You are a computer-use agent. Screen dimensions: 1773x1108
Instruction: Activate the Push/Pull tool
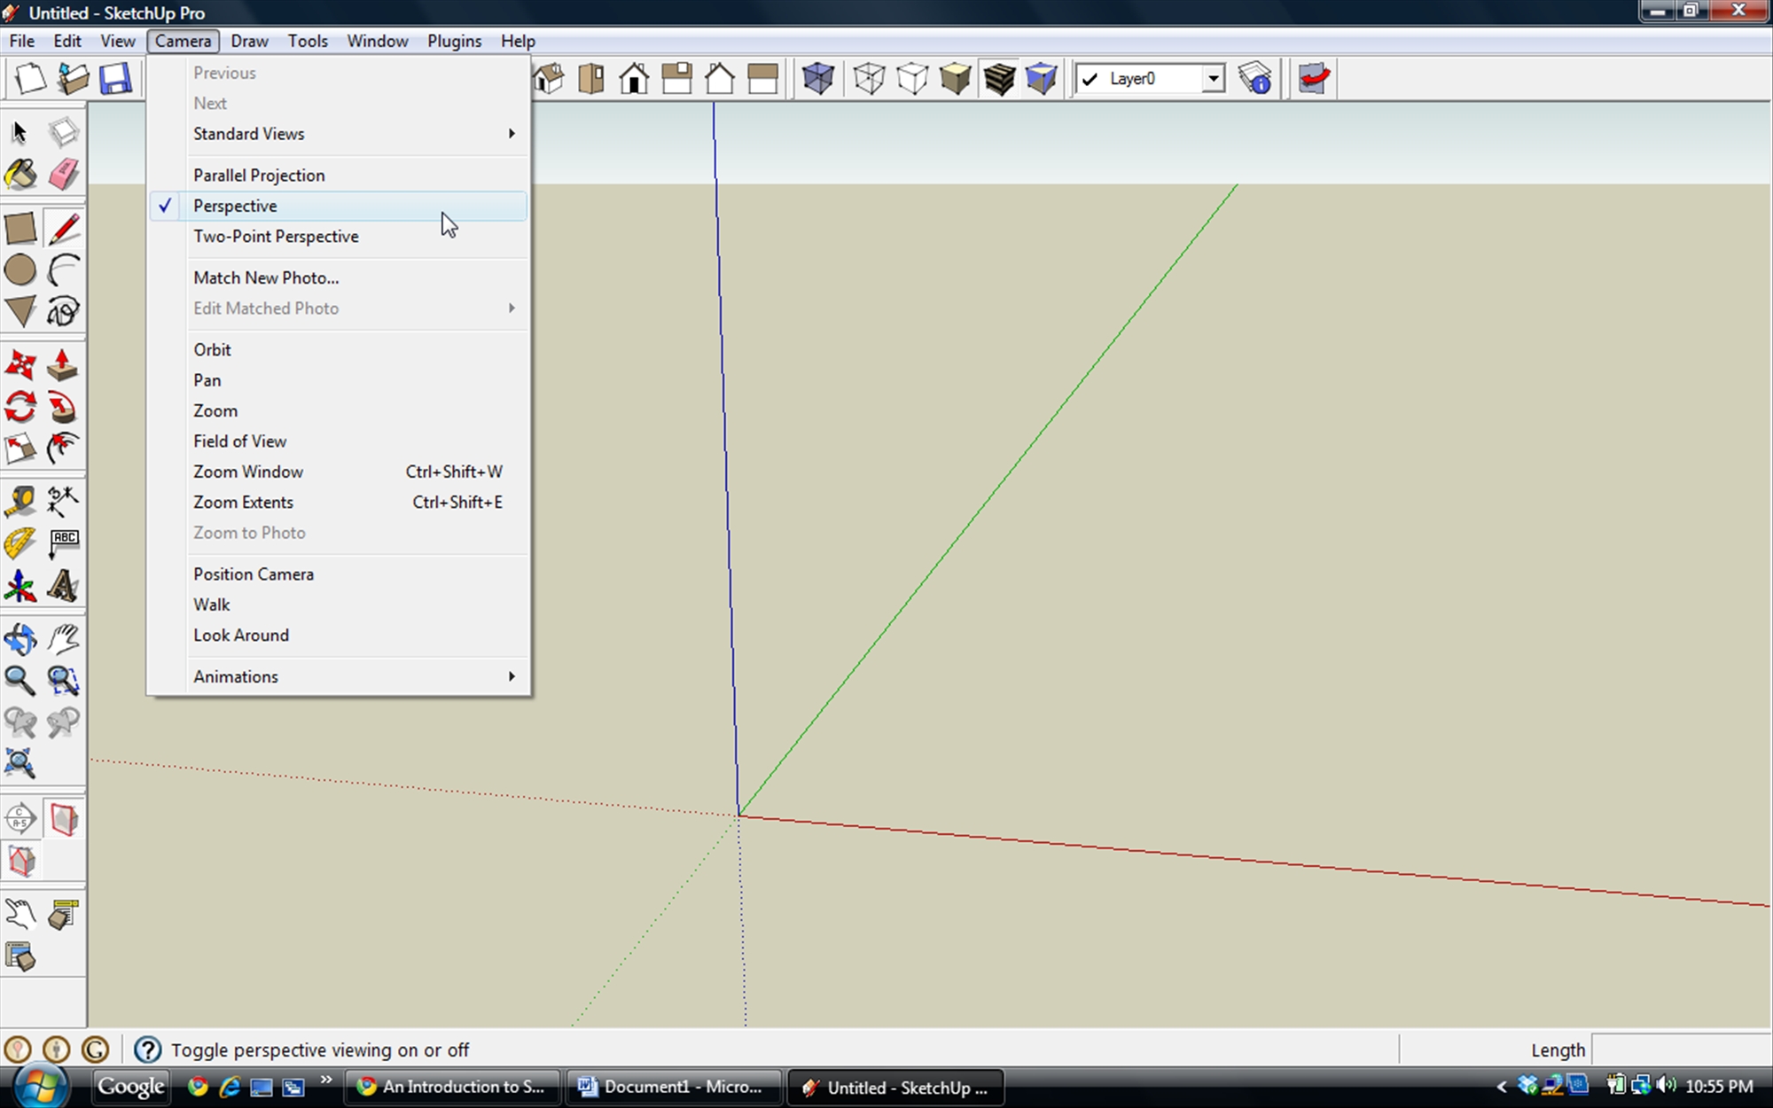click(63, 365)
